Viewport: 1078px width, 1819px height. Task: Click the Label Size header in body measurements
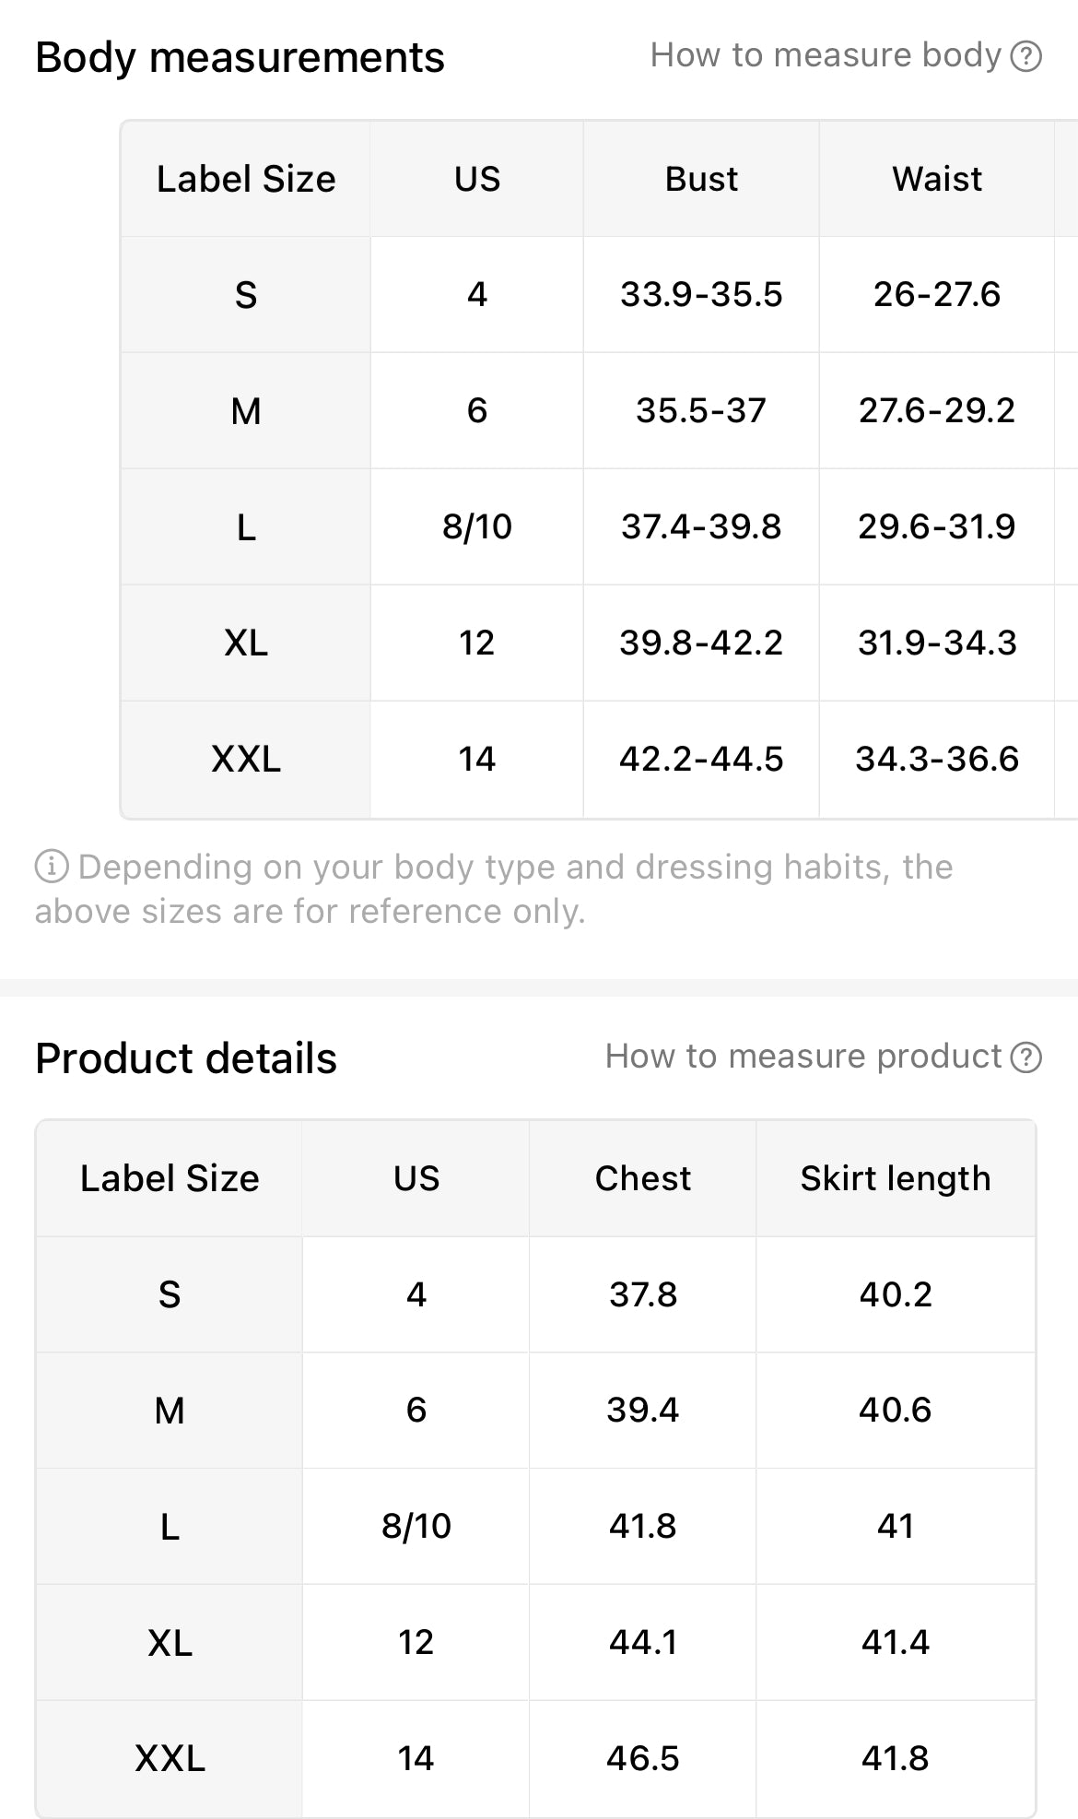pos(246,179)
